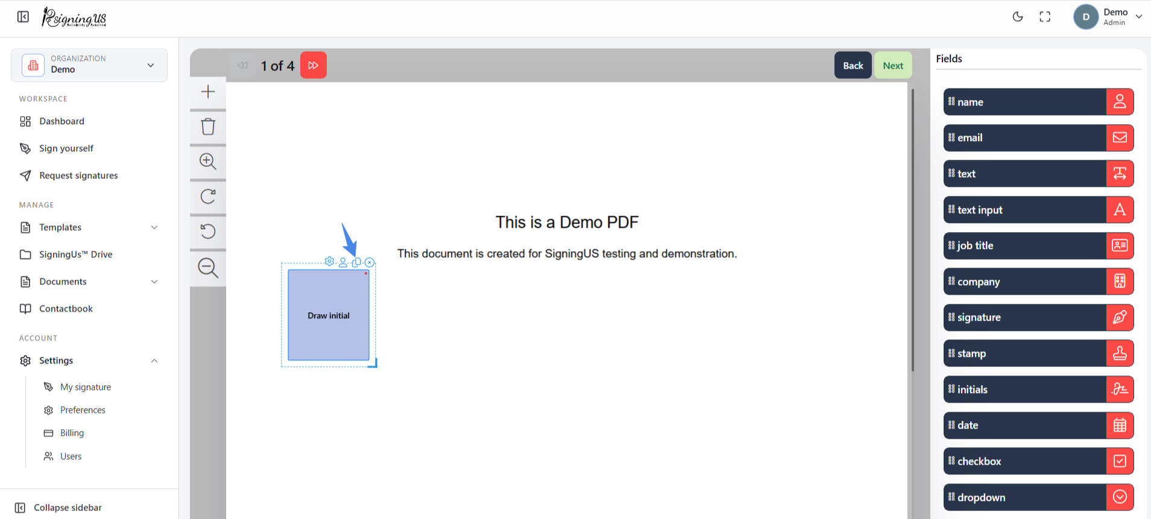
Task: Expand the Documents menu
Action: click(x=89, y=282)
